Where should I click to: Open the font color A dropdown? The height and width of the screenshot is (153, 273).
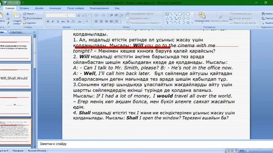tap(87, 22)
